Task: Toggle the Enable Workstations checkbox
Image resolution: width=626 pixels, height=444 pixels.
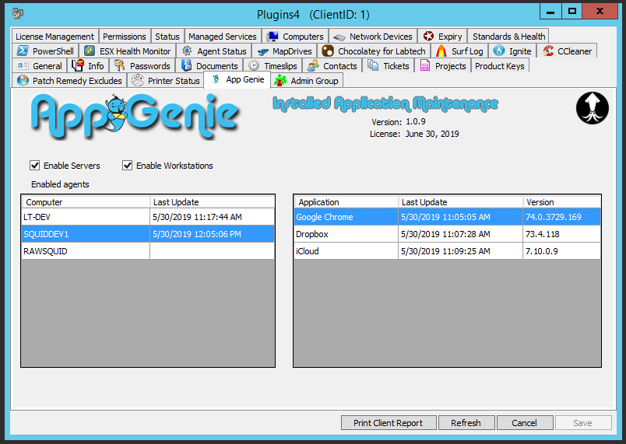Action: (x=128, y=165)
